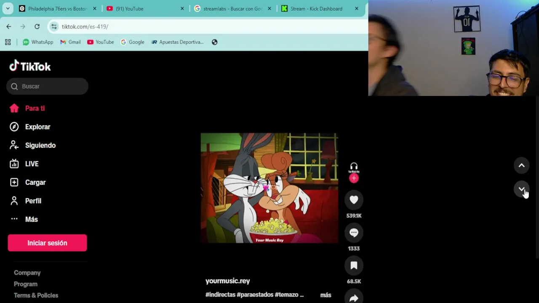Close the streamlabs search tab
The width and height of the screenshot is (539, 303).
pyautogui.click(x=269, y=8)
